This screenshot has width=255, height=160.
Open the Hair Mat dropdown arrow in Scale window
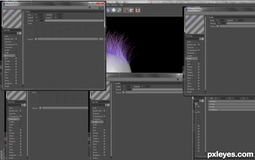pos(200,39)
